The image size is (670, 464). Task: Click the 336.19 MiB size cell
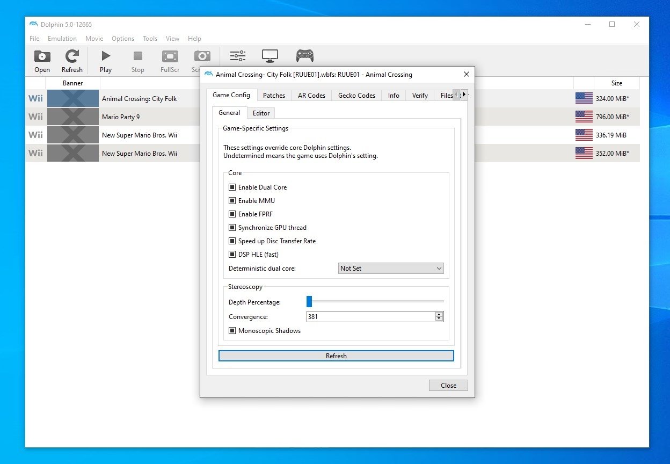coord(611,135)
